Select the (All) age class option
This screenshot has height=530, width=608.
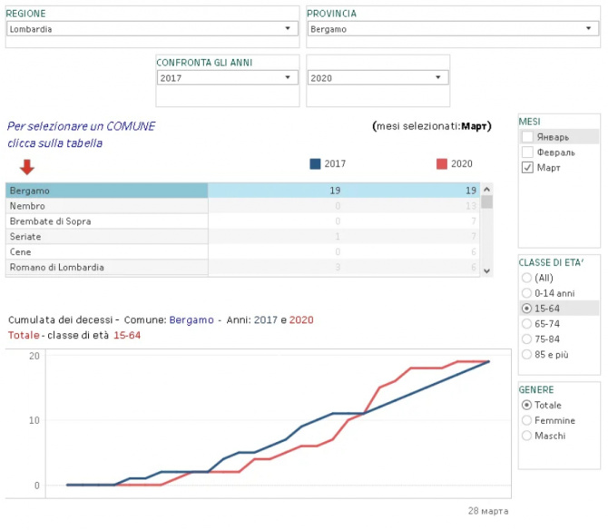[x=527, y=278]
